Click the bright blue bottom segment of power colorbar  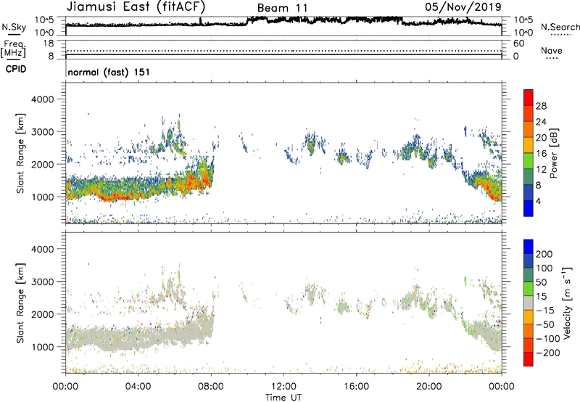point(529,208)
